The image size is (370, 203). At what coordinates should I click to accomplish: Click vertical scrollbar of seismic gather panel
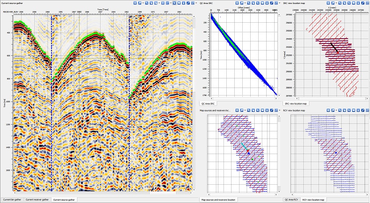(194, 103)
